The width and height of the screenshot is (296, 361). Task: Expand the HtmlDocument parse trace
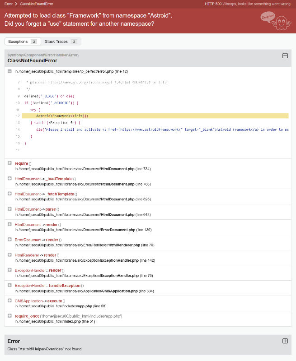pos(9,209)
